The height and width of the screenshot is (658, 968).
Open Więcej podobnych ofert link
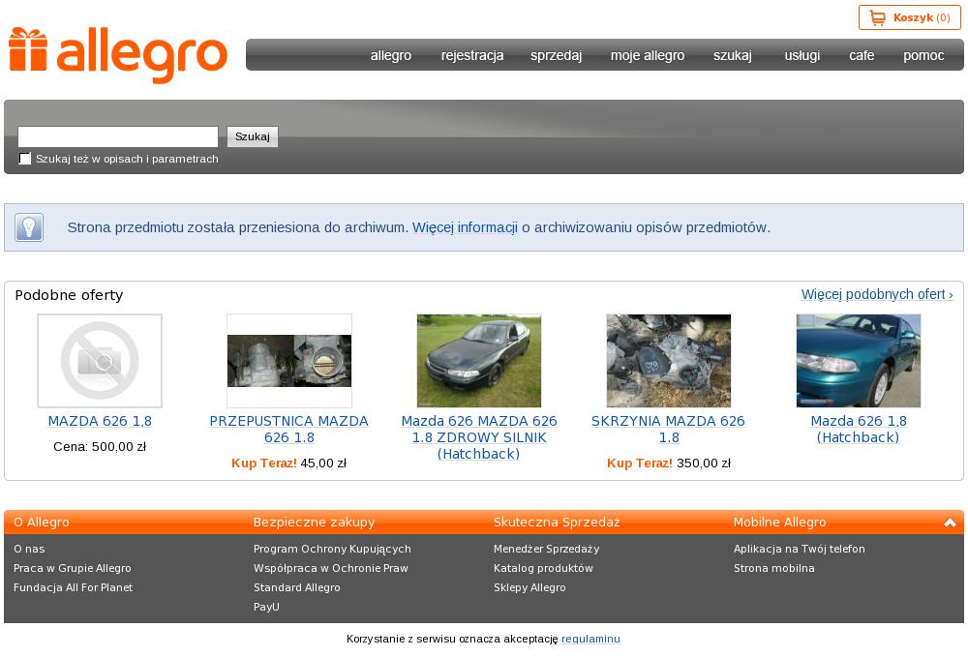point(877,294)
